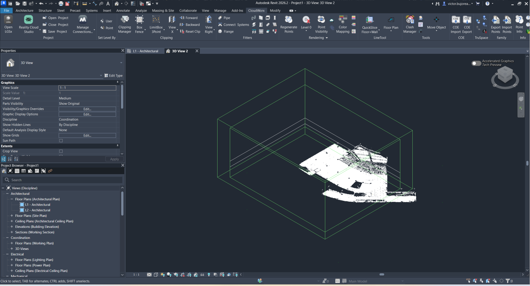Open the Clash Manager tool
The width and height of the screenshot is (530, 286).
pyautogui.click(x=410, y=20)
